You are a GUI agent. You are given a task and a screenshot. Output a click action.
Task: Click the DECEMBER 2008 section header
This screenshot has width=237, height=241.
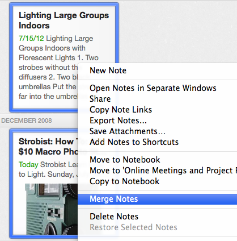pos(27,120)
